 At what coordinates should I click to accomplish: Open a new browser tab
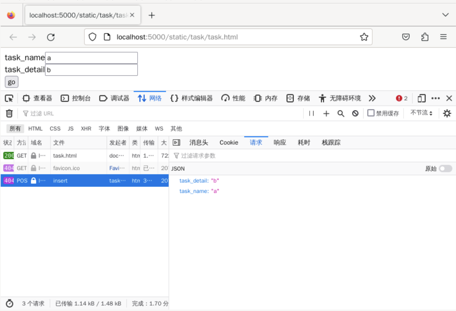[152, 15]
